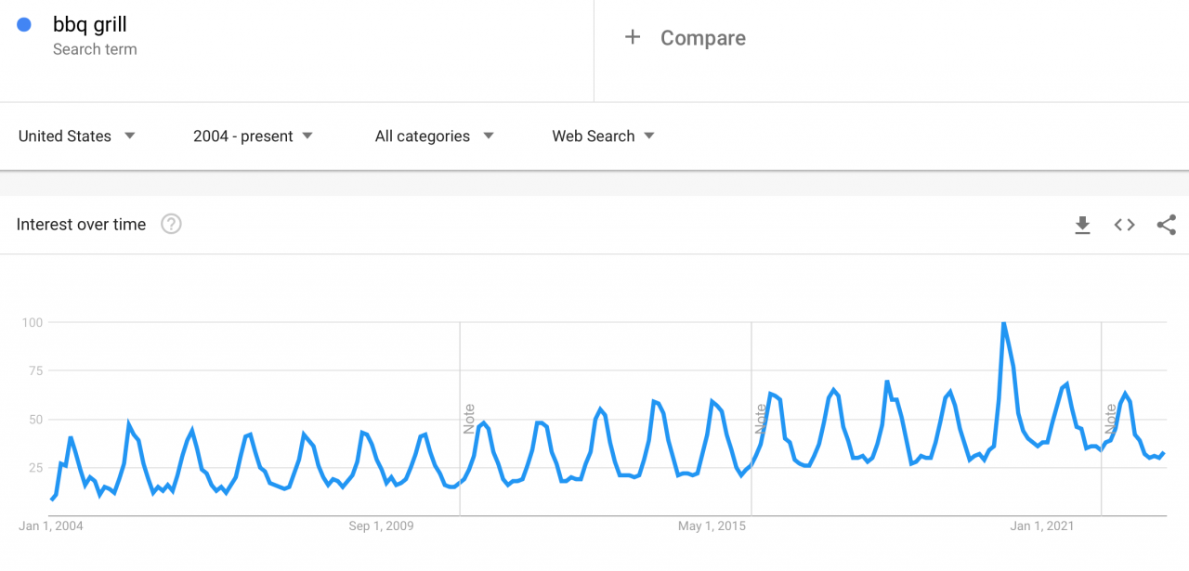Open the '2004 - present' time range dropdown
This screenshot has height=571, width=1189.
point(253,136)
